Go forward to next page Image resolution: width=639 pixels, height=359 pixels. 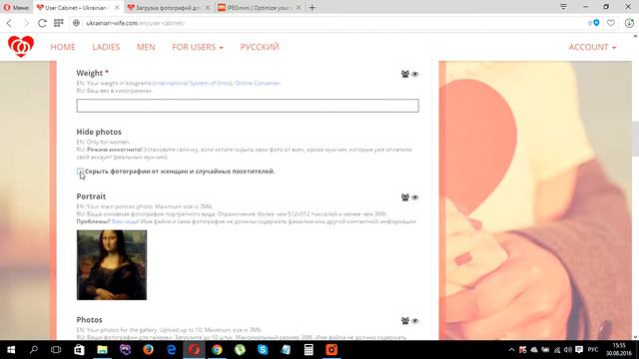(26, 23)
